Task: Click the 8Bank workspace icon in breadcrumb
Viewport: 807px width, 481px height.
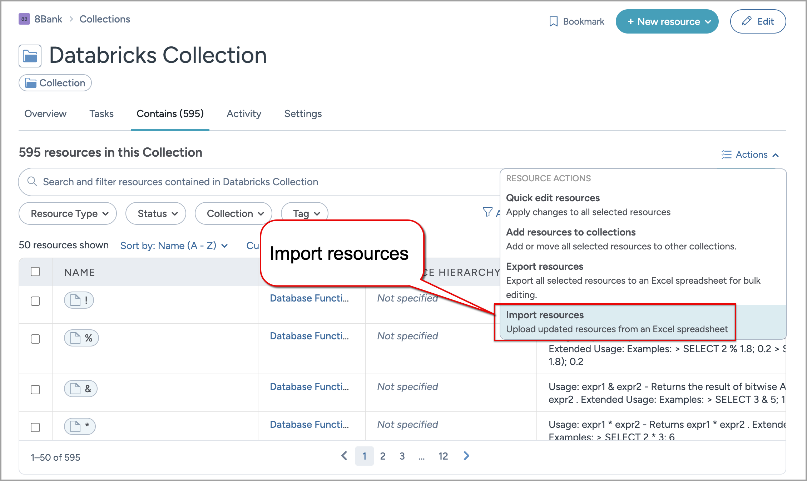Action: [24, 19]
